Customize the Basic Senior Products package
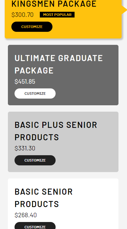127x229 pixels. (35, 226)
